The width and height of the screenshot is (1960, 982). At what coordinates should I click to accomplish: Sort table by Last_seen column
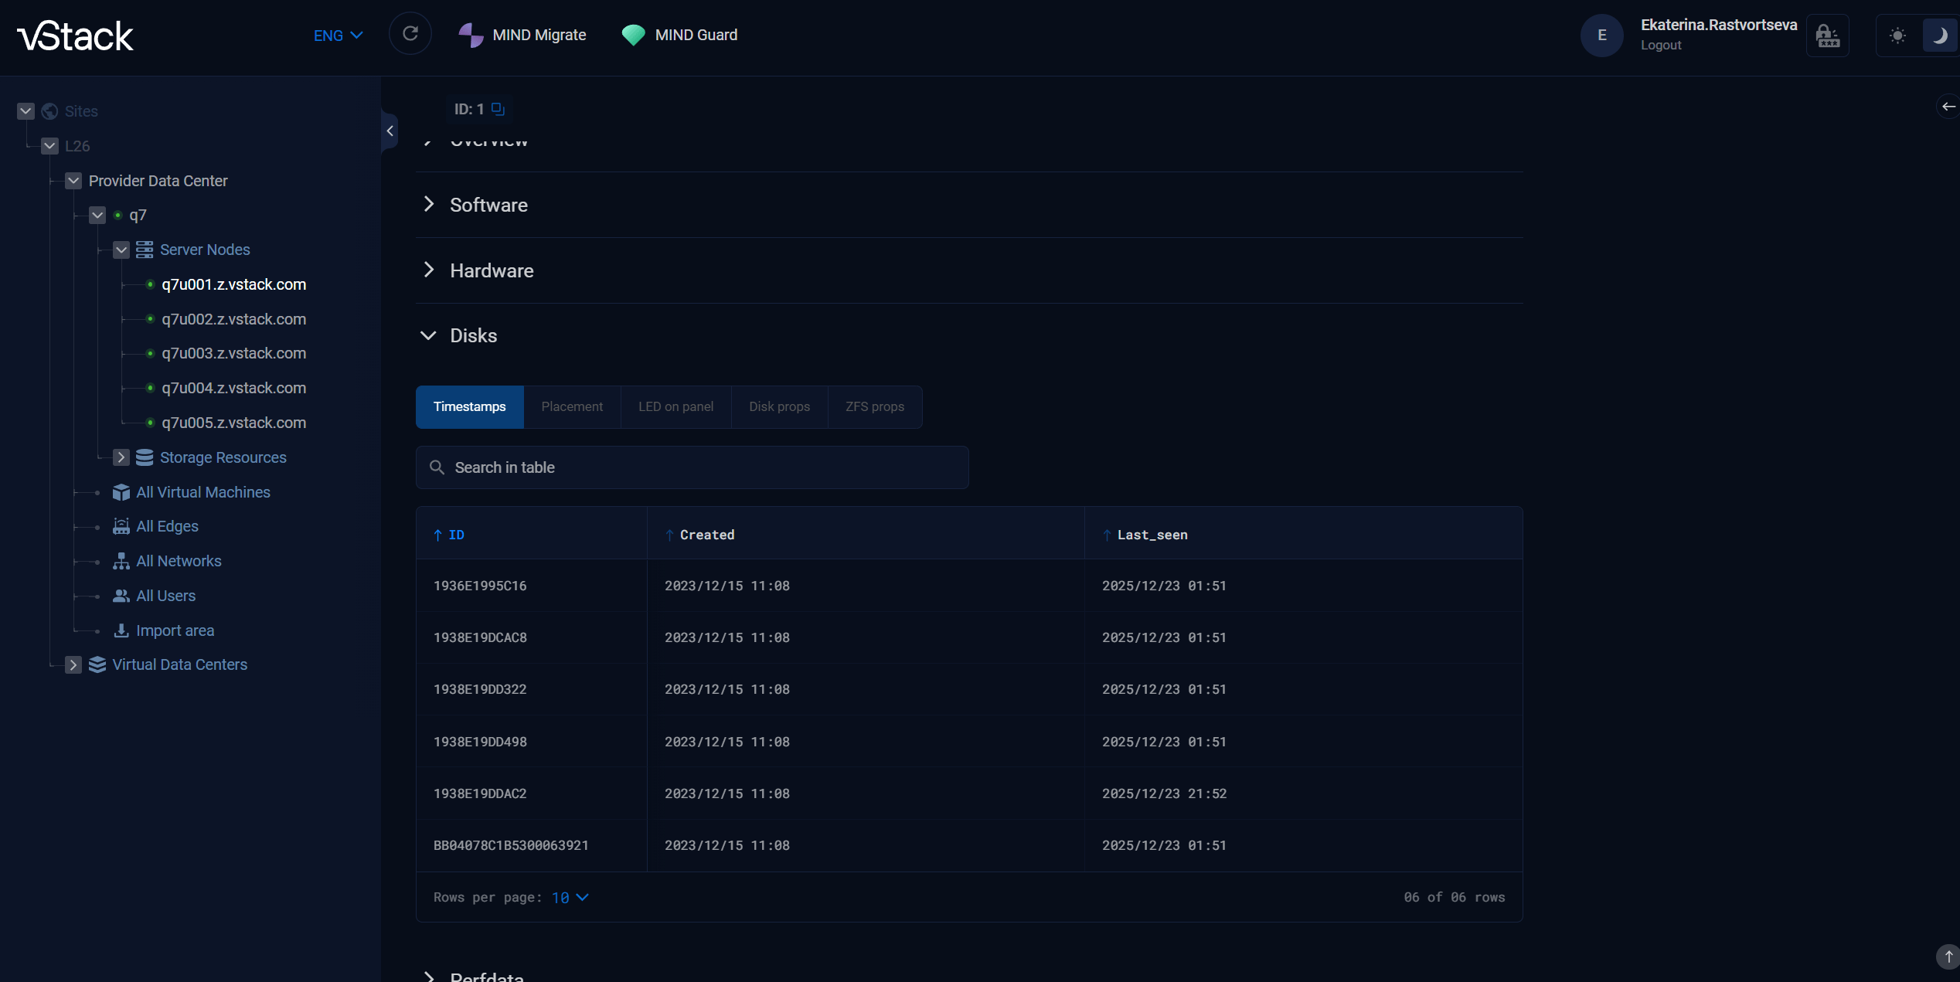click(1152, 535)
